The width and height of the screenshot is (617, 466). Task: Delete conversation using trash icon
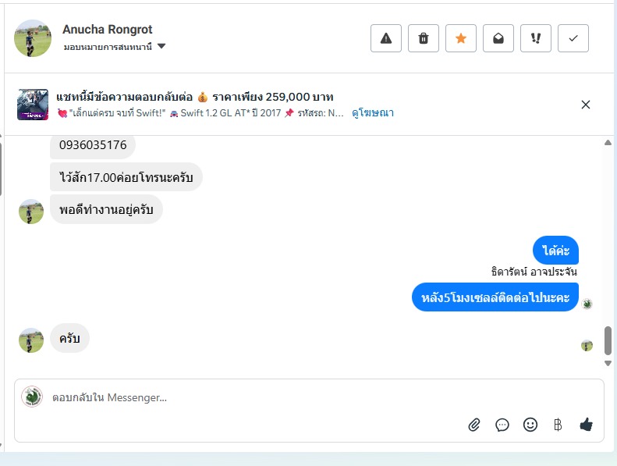[423, 38]
